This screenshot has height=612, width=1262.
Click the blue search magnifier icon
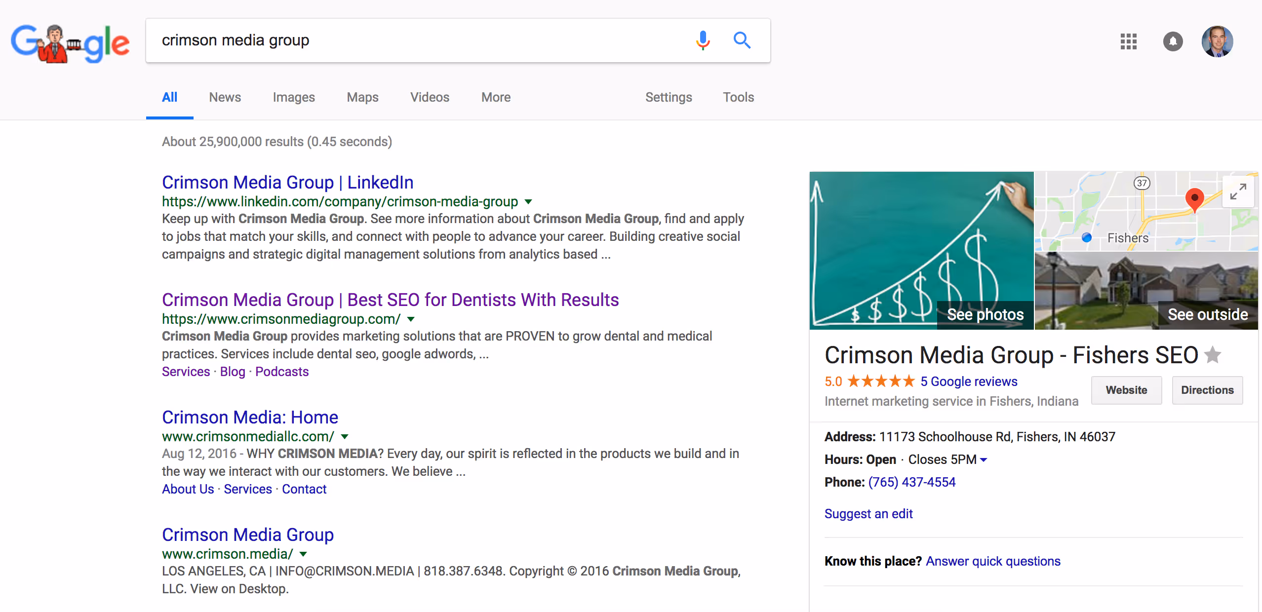point(742,40)
